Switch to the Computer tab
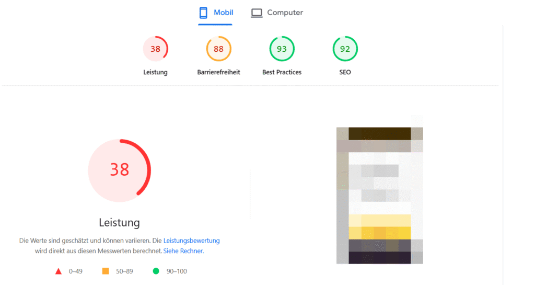 (x=277, y=13)
